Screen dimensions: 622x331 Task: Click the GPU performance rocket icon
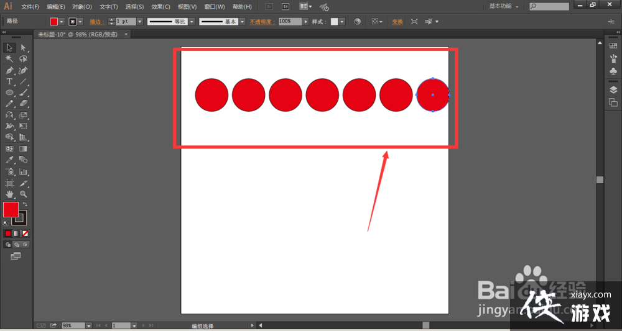point(324,7)
